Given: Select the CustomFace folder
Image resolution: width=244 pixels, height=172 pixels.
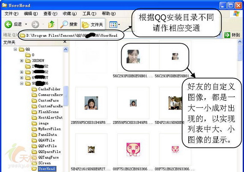Looking at the screenshot, I should [45, 101].
